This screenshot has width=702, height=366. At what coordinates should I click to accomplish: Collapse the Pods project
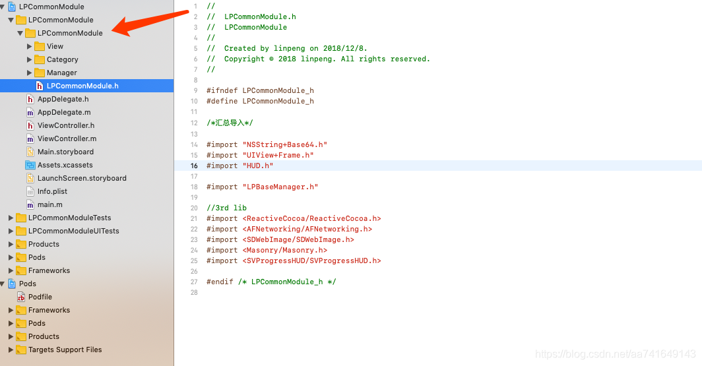[x=2, y=284]
